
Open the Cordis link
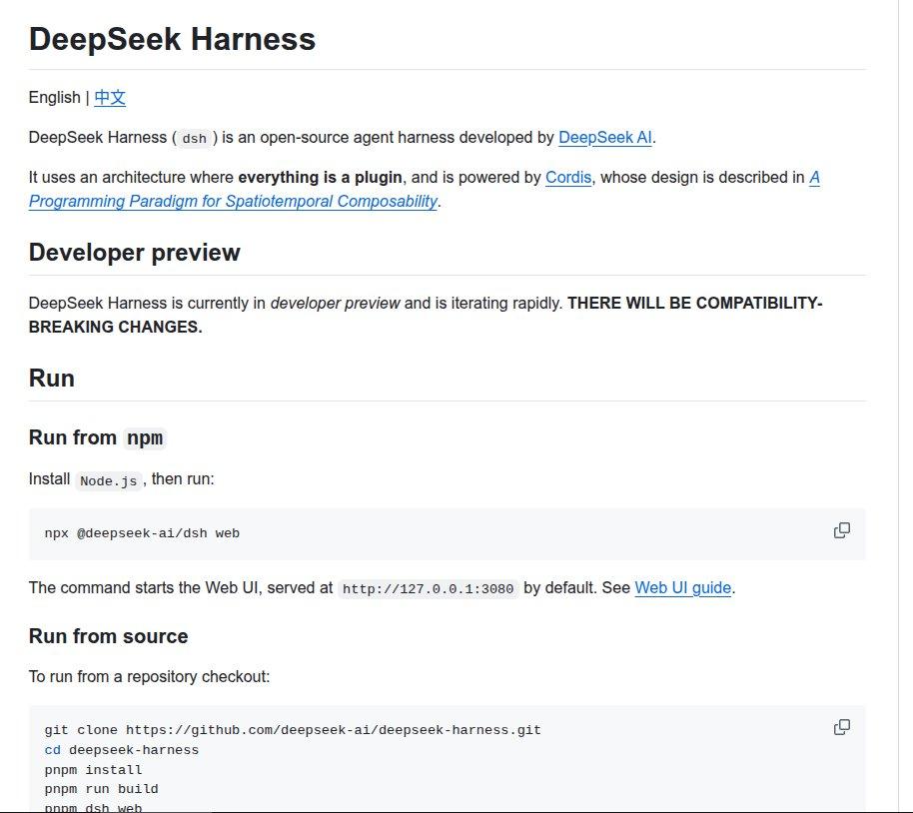pos(568,178)
